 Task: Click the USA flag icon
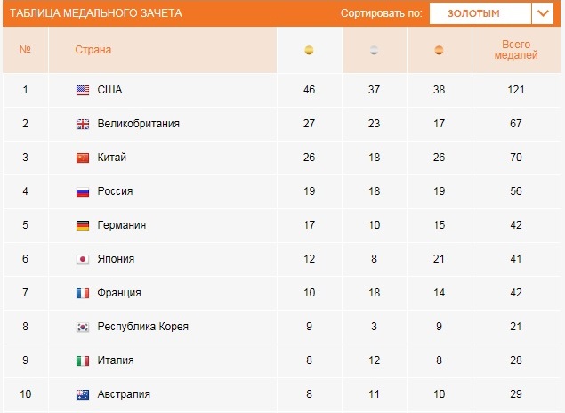pyautogui.click(x=83, y=90)
